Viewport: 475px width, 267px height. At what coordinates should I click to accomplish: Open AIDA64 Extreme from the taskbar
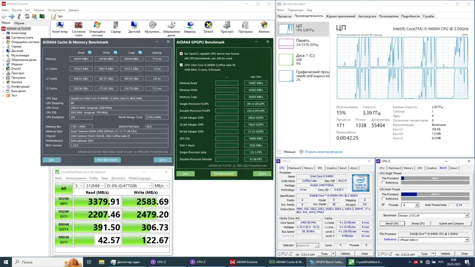pos(244,262)
